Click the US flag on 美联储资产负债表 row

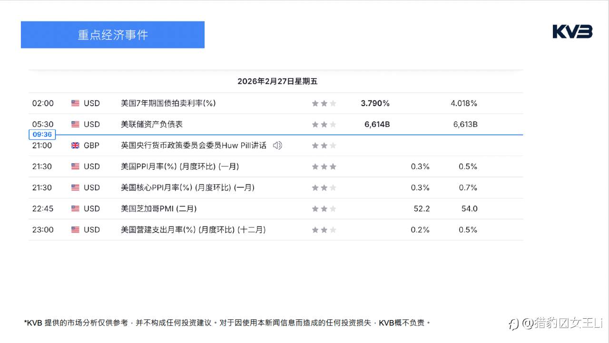point(75,124)
